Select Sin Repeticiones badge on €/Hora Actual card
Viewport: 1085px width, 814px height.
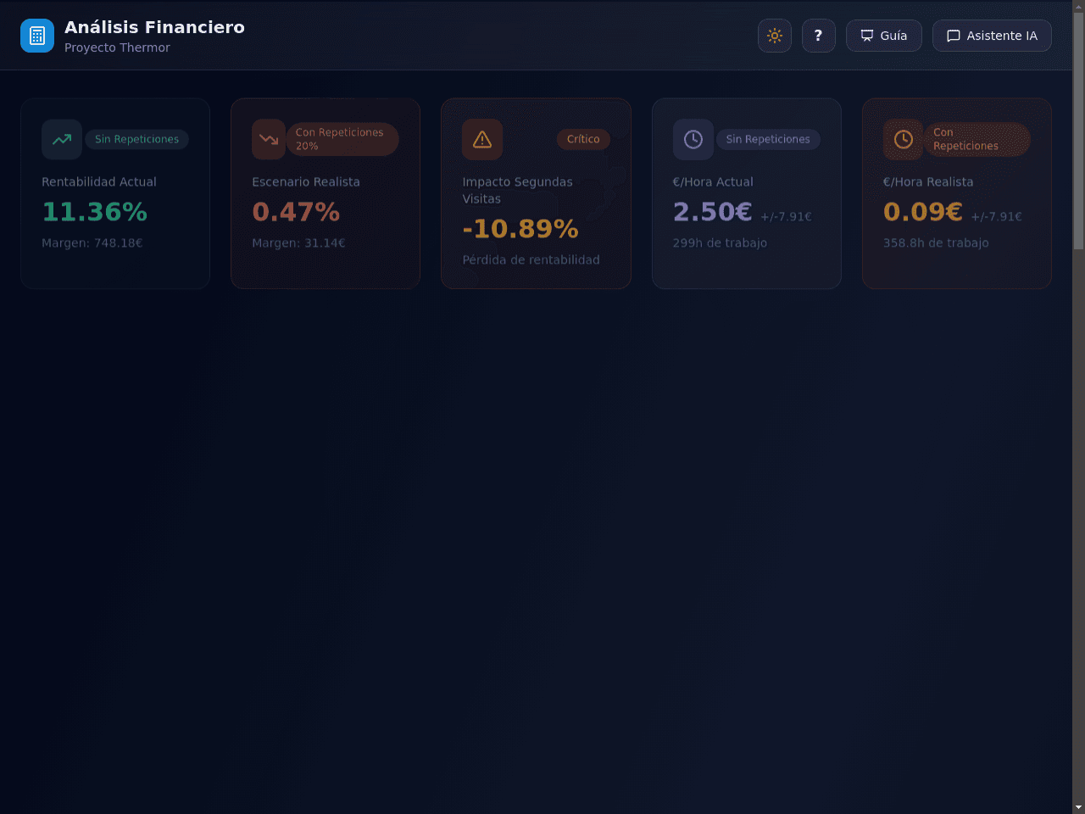tap(768, 139)
